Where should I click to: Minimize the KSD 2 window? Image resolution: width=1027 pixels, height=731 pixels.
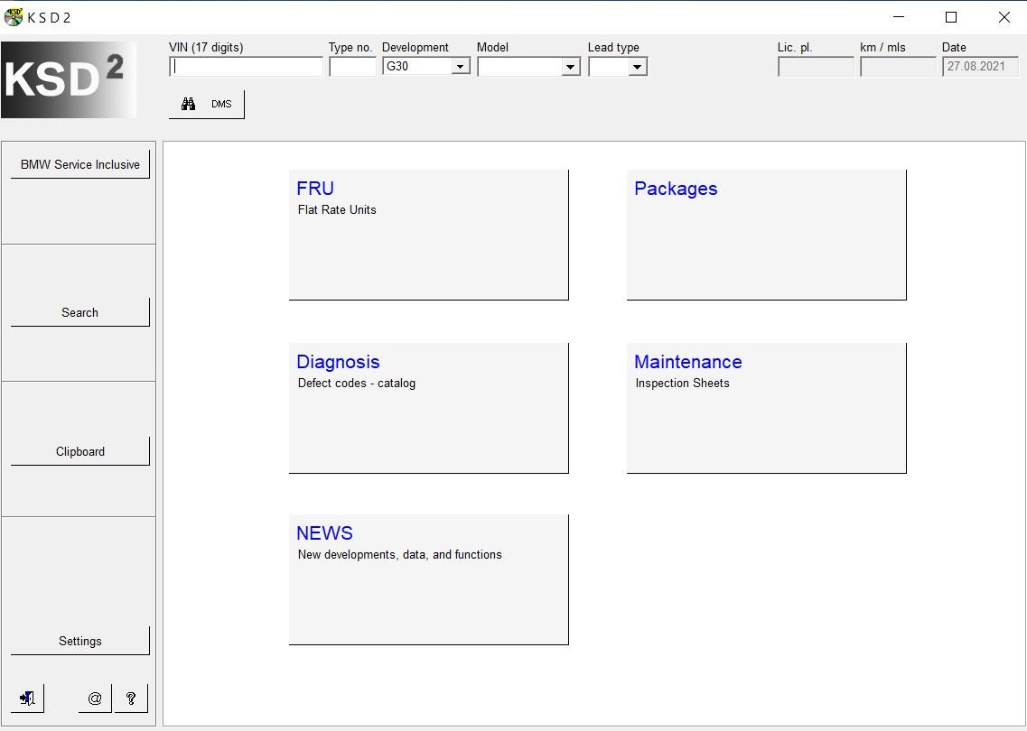(x=899, y=17)
